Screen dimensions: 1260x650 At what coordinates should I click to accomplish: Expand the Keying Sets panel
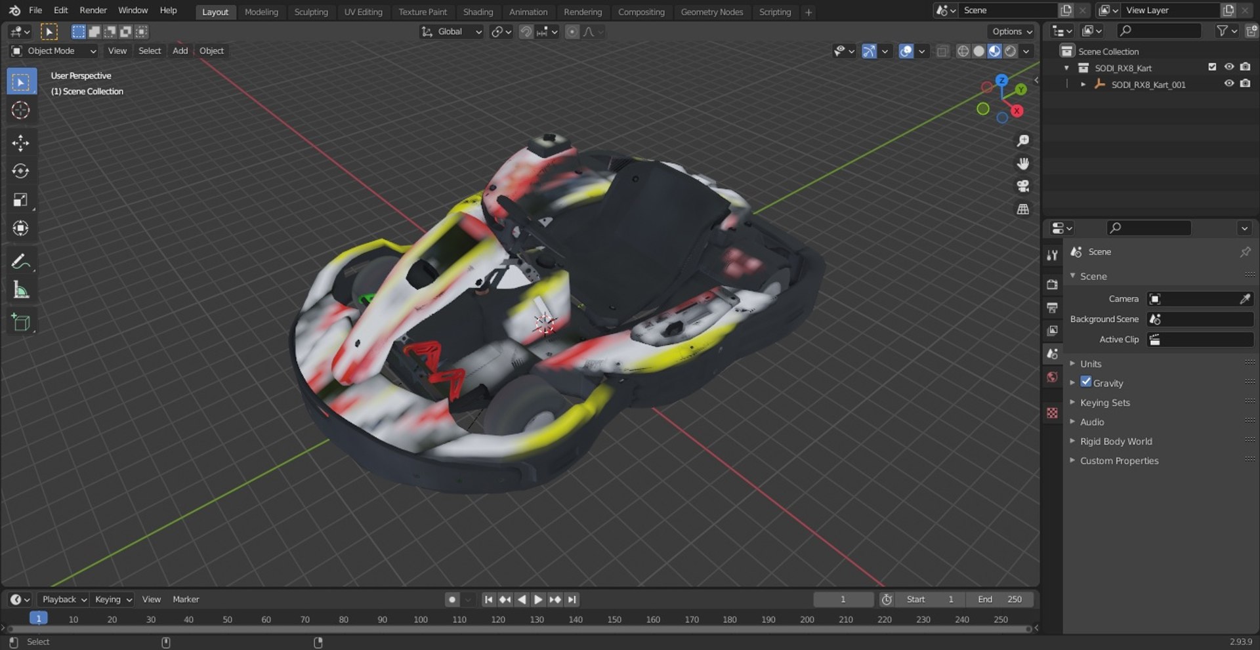click(1105, 403)
